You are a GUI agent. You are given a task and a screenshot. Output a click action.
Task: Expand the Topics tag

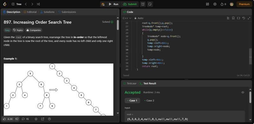click(x=18, y=30)
